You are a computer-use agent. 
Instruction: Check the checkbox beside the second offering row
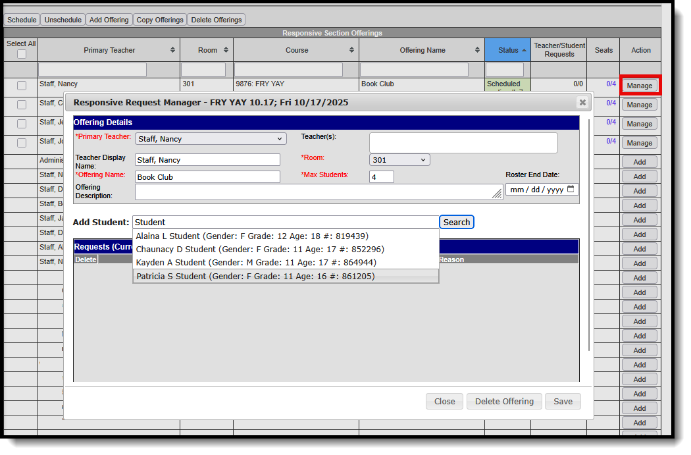(x=20, y=104)
